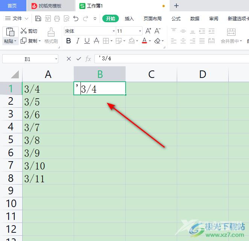Click the fx insert function icon
The image size is (249, 241).
[x=88, y=59]
